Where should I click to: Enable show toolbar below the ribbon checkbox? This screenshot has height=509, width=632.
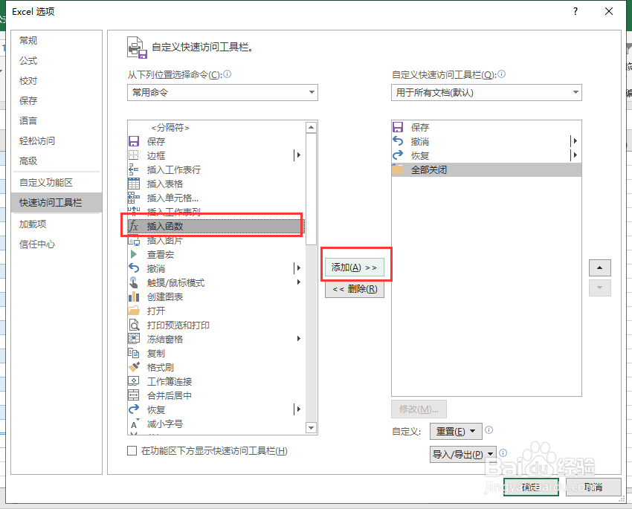(x=132, y=450)
